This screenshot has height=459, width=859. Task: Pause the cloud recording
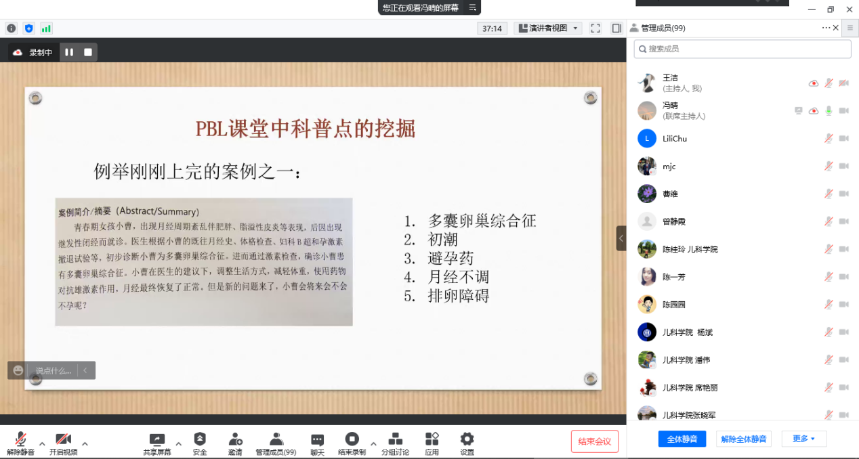point(69,52)
